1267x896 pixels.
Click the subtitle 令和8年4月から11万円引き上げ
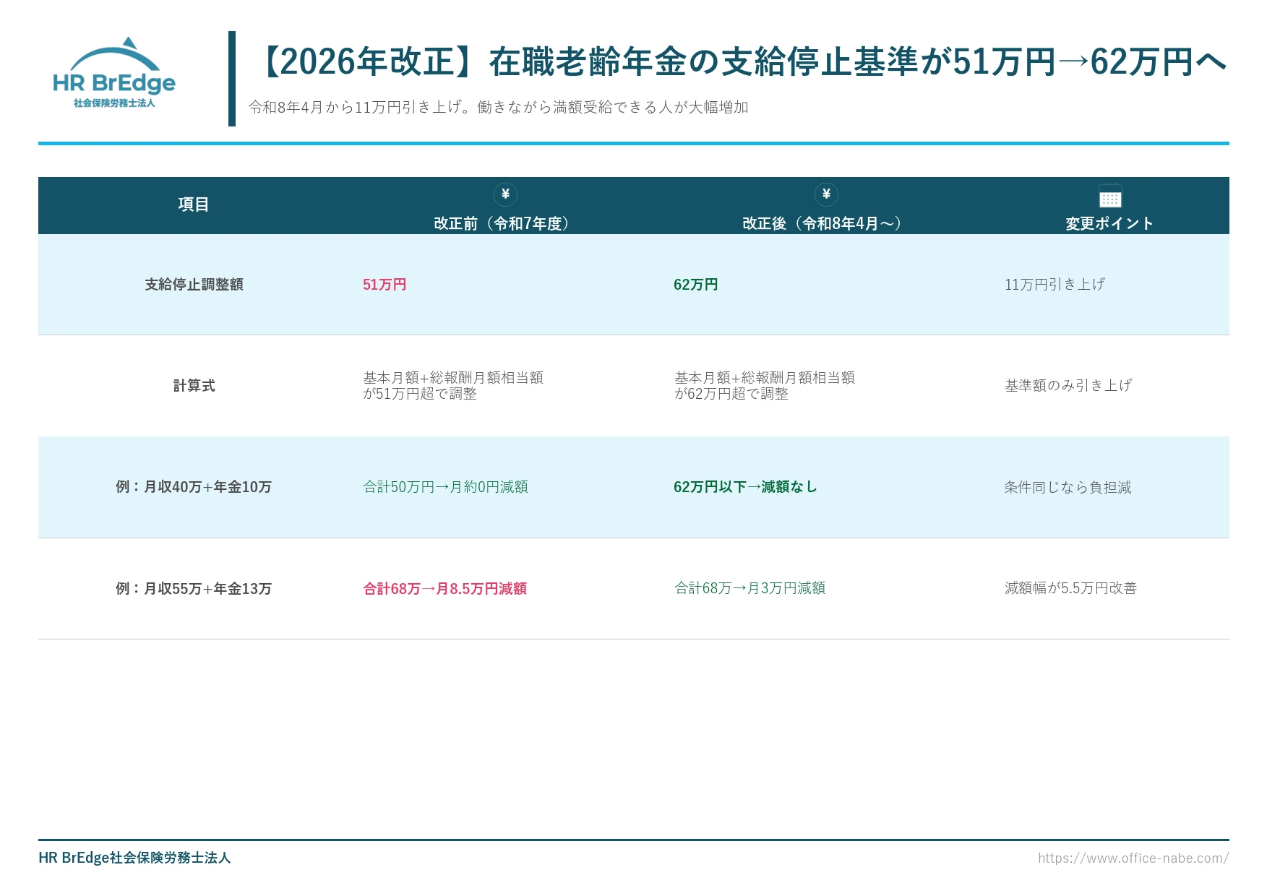(x=498, y=107)
